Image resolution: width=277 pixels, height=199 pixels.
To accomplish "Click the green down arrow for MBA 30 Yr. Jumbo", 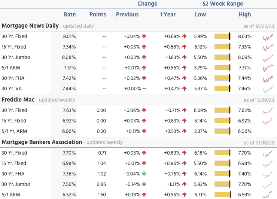I will tap(144, 184).
